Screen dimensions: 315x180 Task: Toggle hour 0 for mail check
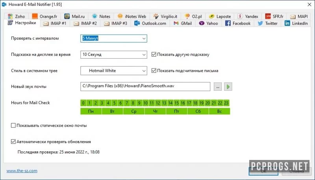[83, 103]
